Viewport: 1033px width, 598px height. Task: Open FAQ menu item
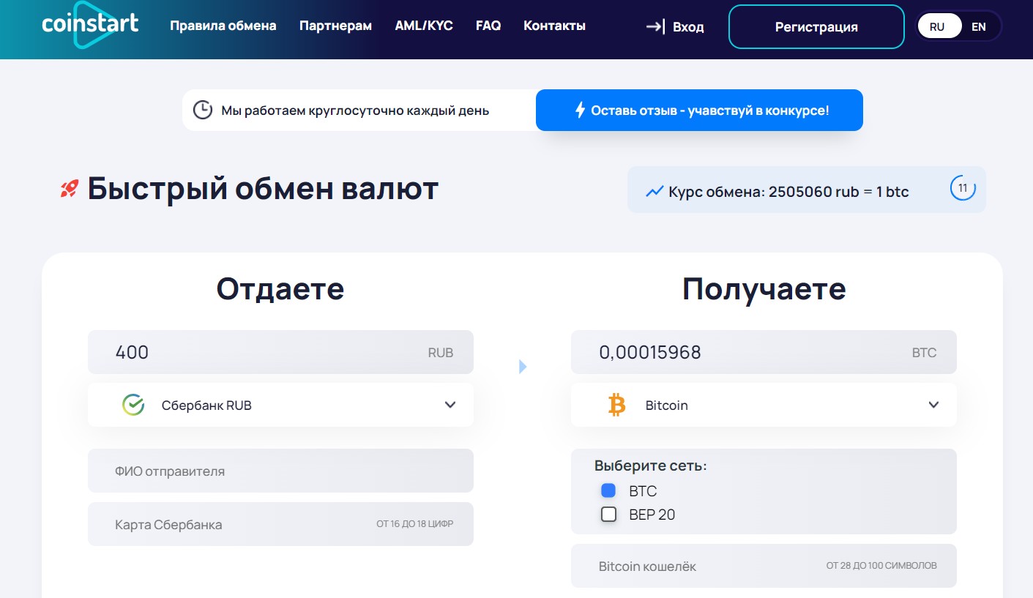point(488,26)
